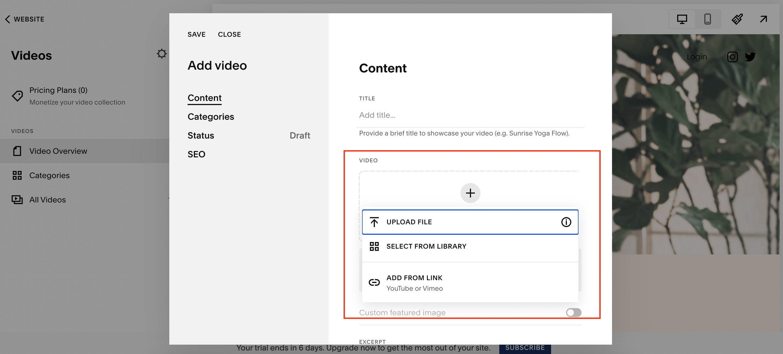The width and height of the screenshot is (783, 354).
Task: Switch to desktop preview icon
Action: 682,19
